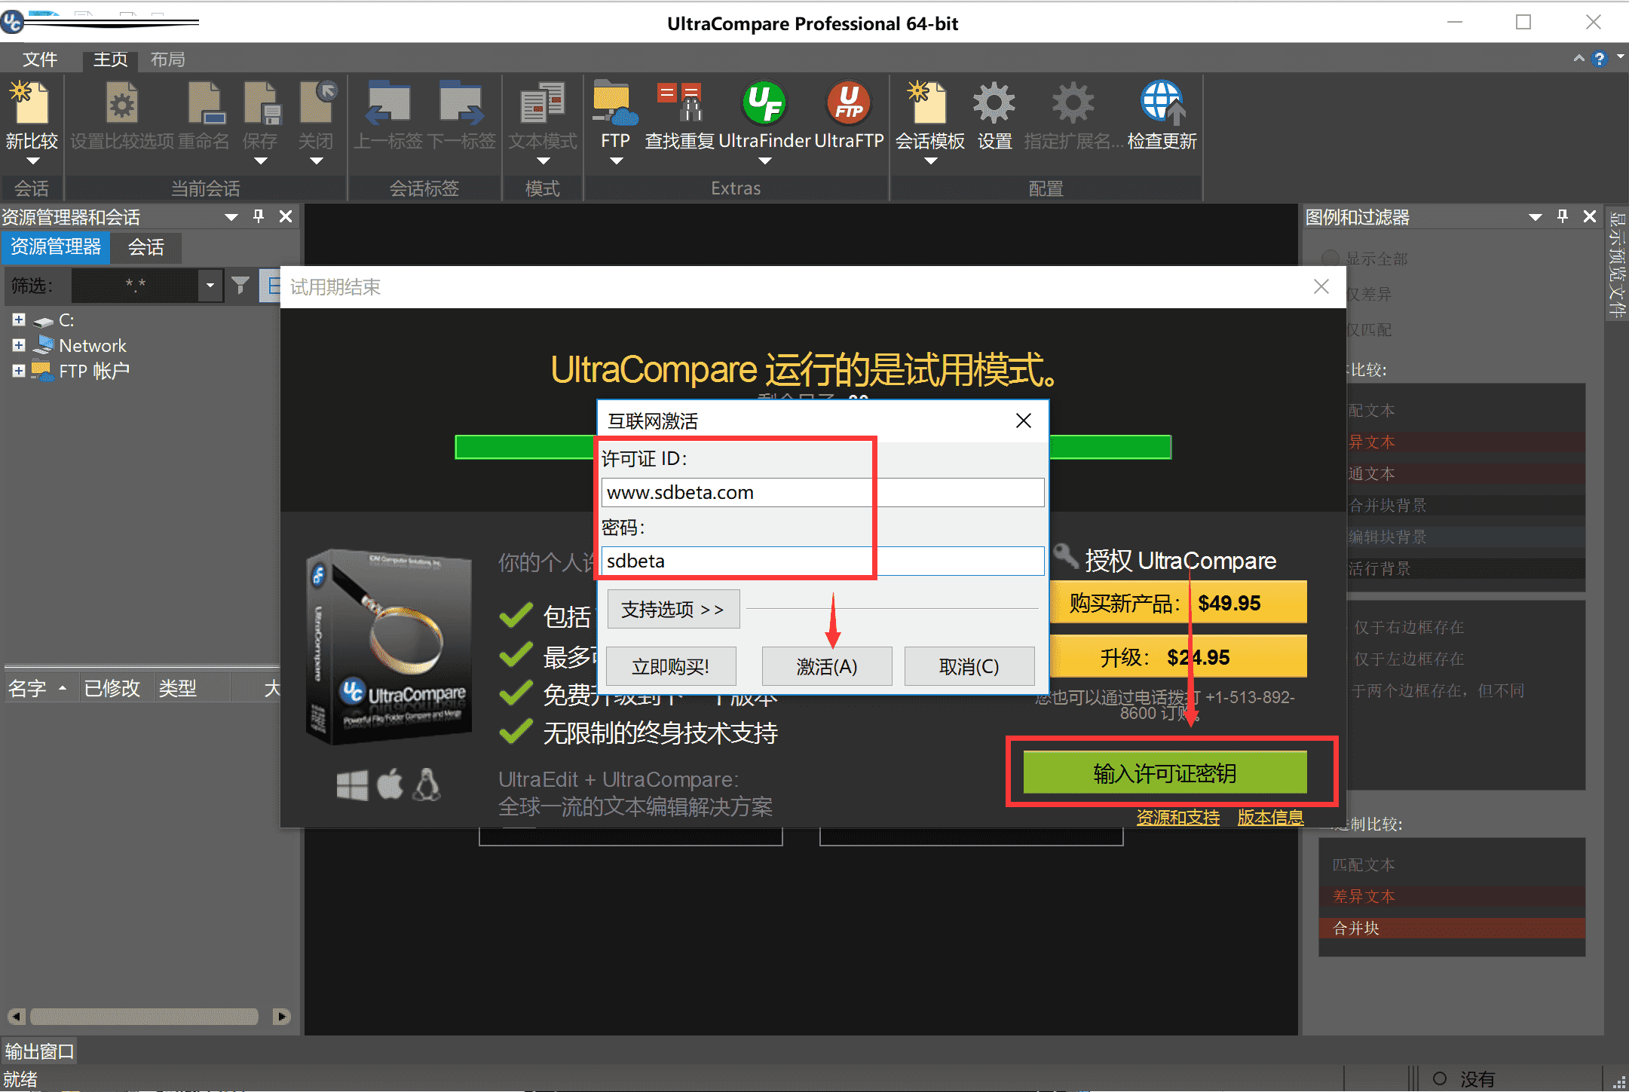
Task: Open 图例和过滤器 panel options dropdown arrow
Action: [x=1535, y=217]
